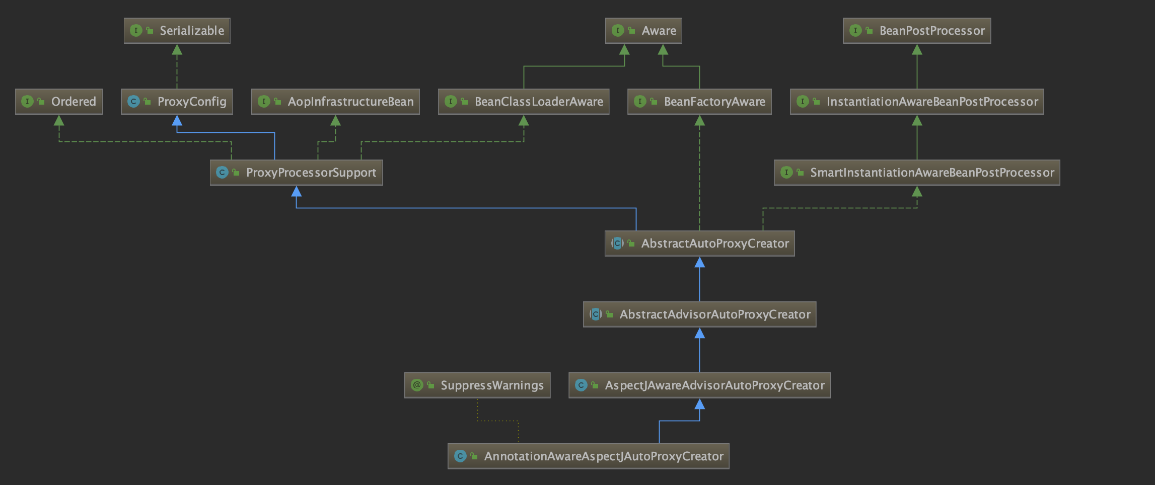1155x485 pixels.
Task: Select the AopInfrastructureBean node
Action: 335,102
